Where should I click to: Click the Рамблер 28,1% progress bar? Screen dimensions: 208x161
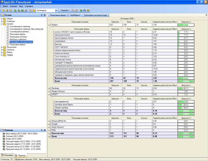186,88
